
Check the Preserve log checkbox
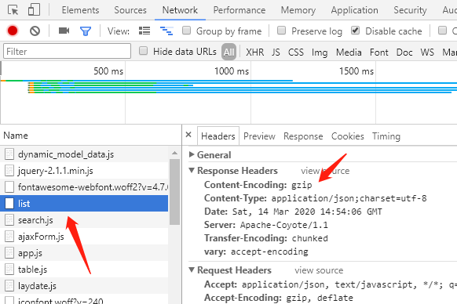click(281, 31)
